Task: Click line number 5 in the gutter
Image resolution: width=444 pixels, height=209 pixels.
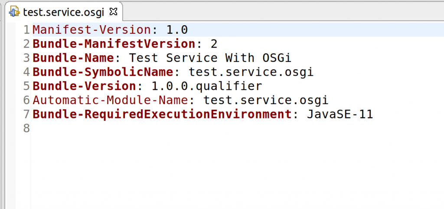Action: [x=26, y=86]
